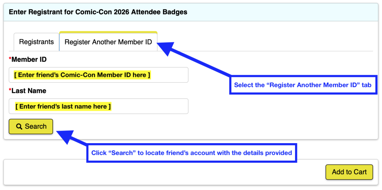Viewport: 382px width, 190px height.
Task: Click the Add to Cart button
Action: click(x=349, y=172)
